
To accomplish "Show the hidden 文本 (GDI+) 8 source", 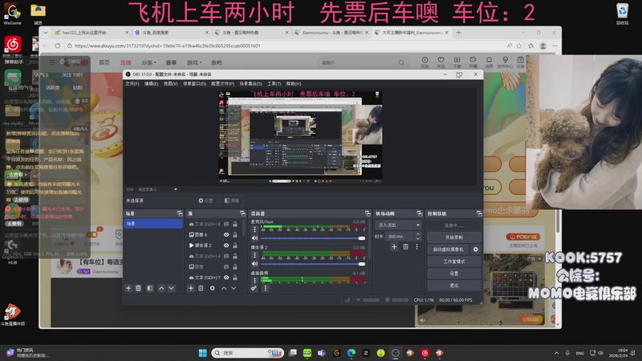I will click(x=226, y=224).
